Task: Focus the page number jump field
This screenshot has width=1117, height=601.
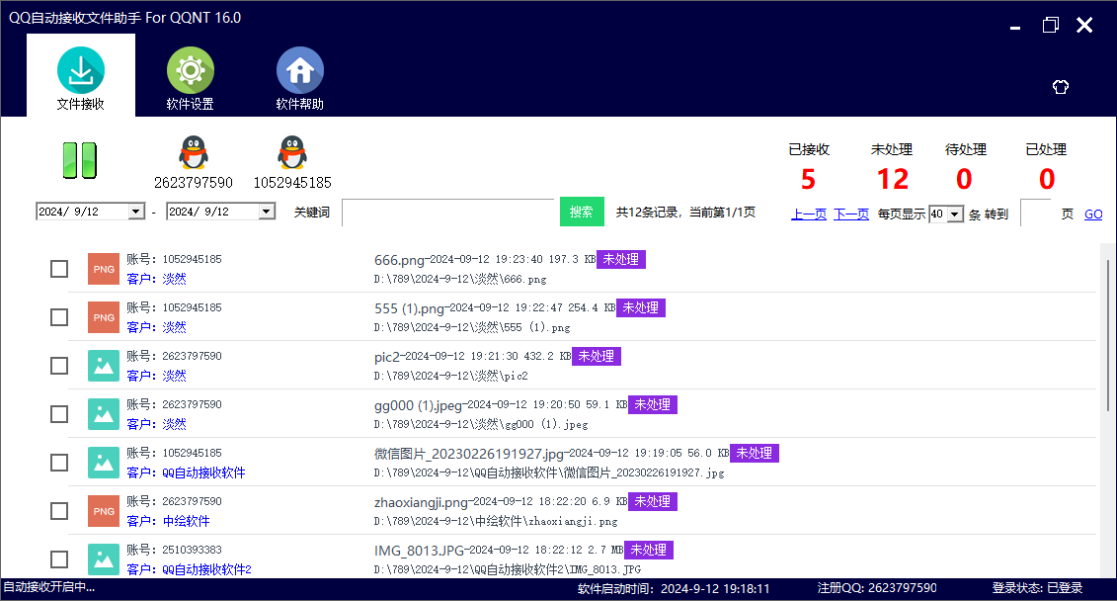Action: pos(1036,213)
